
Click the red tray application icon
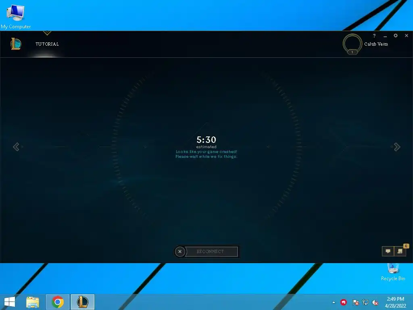[x=344, y=302]
